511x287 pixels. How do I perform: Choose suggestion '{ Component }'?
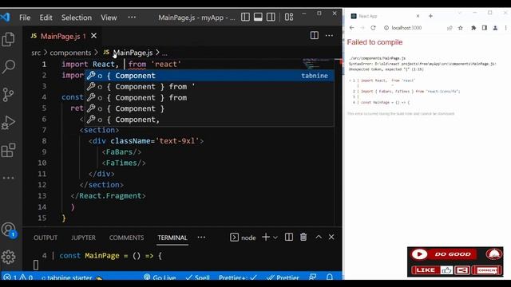click(209, 108)
